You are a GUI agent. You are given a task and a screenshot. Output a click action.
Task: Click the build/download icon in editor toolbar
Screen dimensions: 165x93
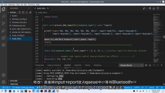point(154,8)
